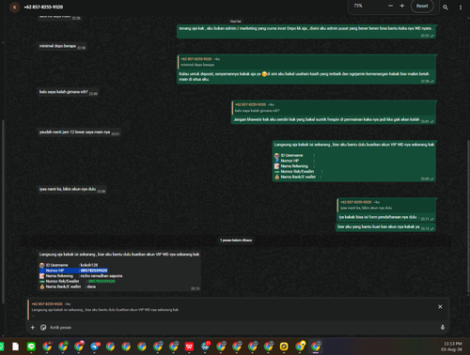This screenshot has height=355, width=470.
Task: Select sent message starting 'Kalau untuk deposit'
Action: click(x=306, y=69)
